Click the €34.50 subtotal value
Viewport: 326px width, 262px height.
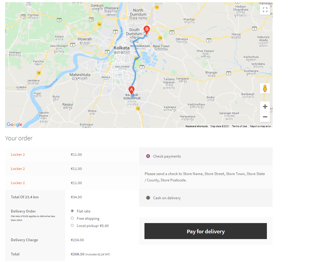(x=76, y=197)
